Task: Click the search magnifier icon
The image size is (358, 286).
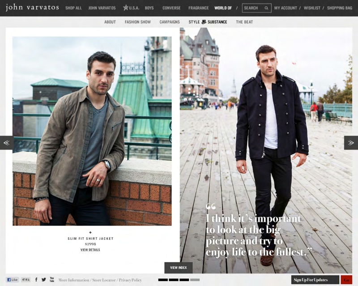Action: click(266, 8)
